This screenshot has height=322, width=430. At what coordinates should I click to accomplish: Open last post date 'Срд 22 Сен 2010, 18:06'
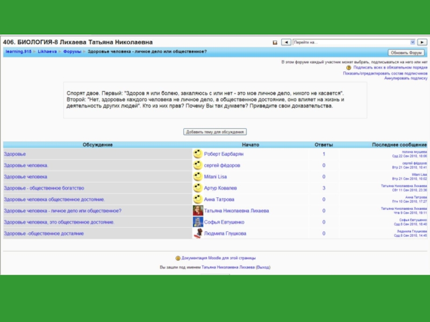(410, 156)
